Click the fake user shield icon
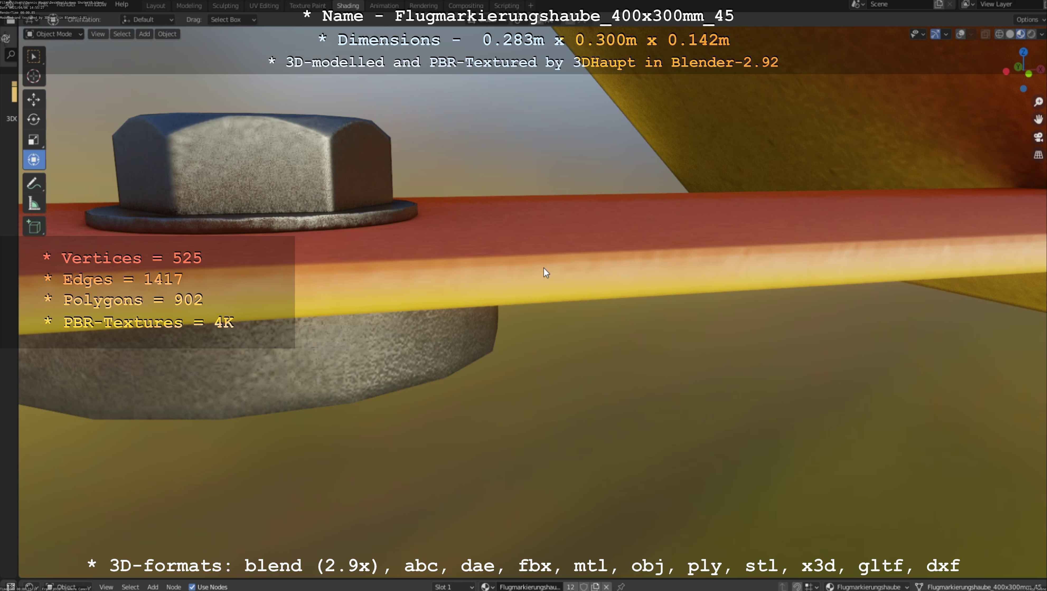 [584, 587]
